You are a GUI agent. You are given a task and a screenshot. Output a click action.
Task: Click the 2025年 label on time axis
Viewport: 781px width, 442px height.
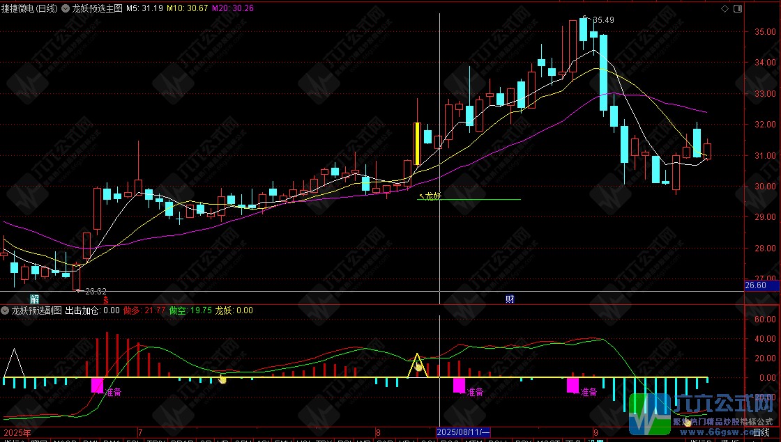click(17, 432)
